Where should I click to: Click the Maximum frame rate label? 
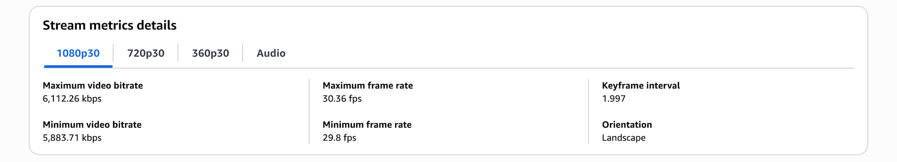point(368,85)
